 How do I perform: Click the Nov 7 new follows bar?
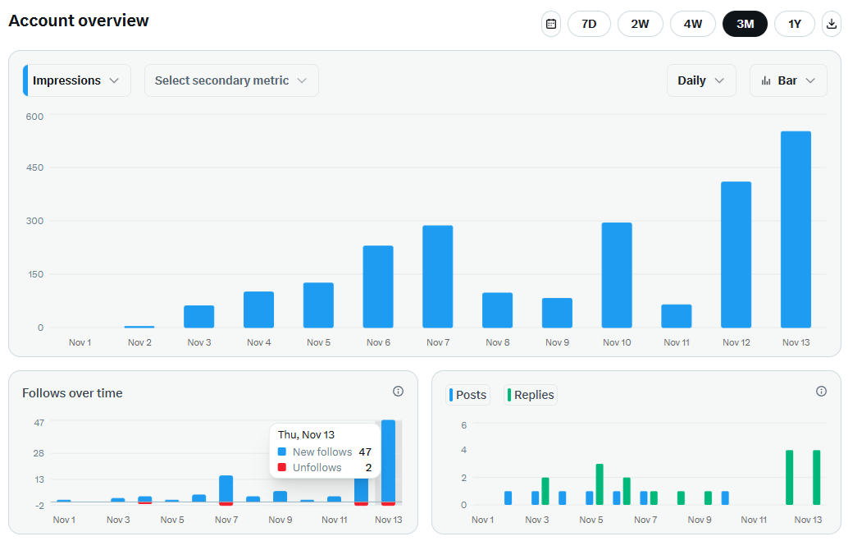tap(226, 489)
